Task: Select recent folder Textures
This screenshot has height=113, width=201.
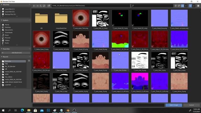Action: point(14,61)
